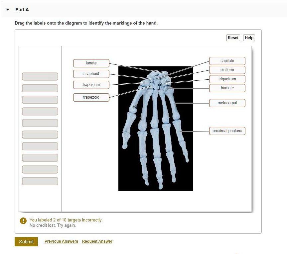Select the lunate label
This screenshot has width=287, height=254.
[x=91, y=63]
